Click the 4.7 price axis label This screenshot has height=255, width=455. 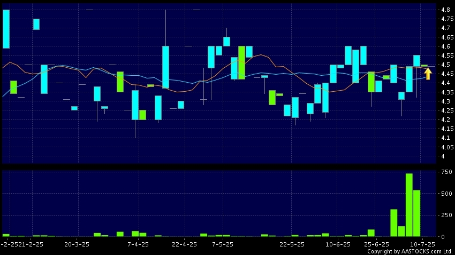click(x=445, y=28)
